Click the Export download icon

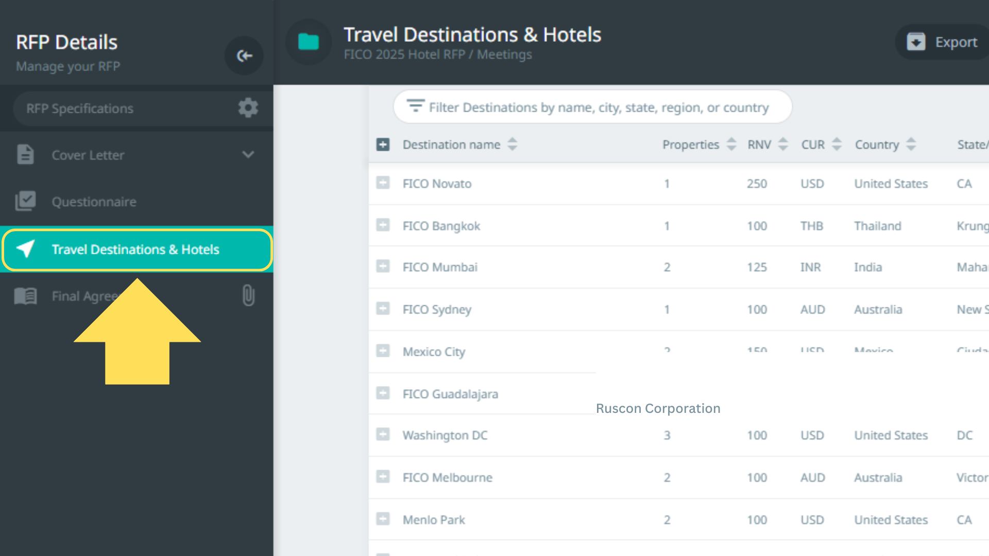point(916,42)
